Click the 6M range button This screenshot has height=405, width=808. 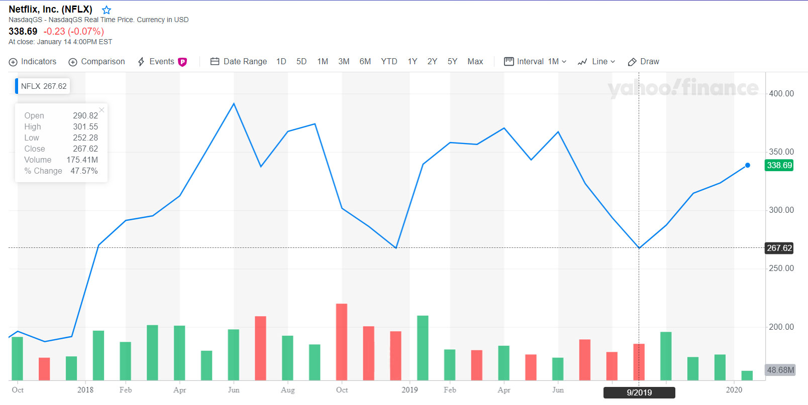point(365,62)
